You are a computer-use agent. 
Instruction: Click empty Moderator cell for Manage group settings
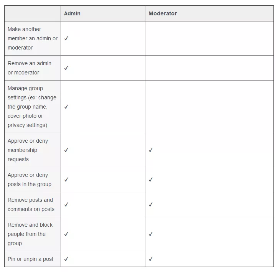[209, 107]
